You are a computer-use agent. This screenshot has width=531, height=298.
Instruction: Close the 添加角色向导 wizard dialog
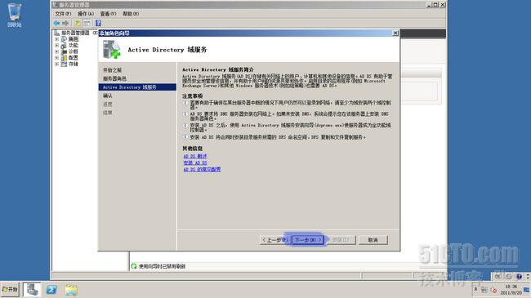click(395, 33)
